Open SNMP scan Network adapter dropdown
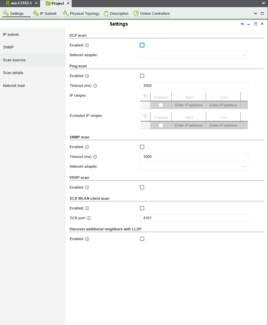The width and height of the screenshot is (268, 325). [x=194, y=166]
